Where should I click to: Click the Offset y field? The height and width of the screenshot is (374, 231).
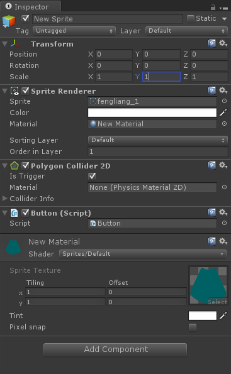coord(147,302)
